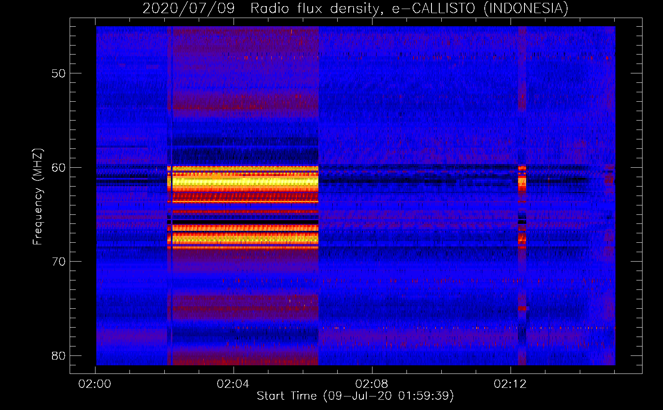Click the 'Frequency (MHZ)' axis label
Screen dimensions: 663x410
38,197
